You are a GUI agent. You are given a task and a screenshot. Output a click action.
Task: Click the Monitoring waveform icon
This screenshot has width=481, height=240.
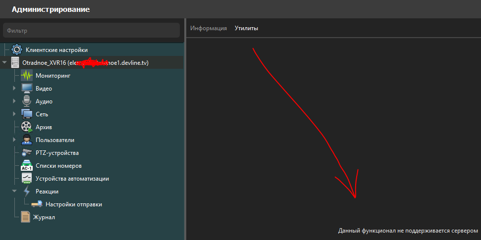tap(27, 75)
